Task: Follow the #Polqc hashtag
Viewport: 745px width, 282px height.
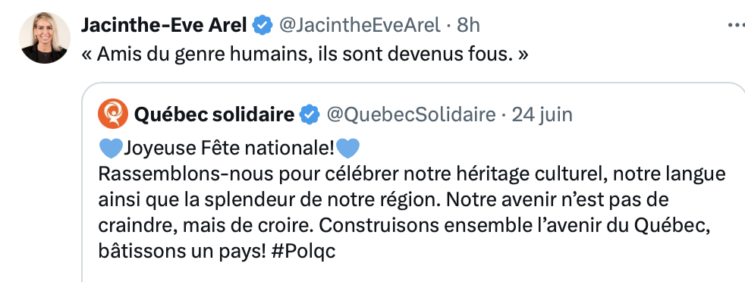Action: point(303,251)
